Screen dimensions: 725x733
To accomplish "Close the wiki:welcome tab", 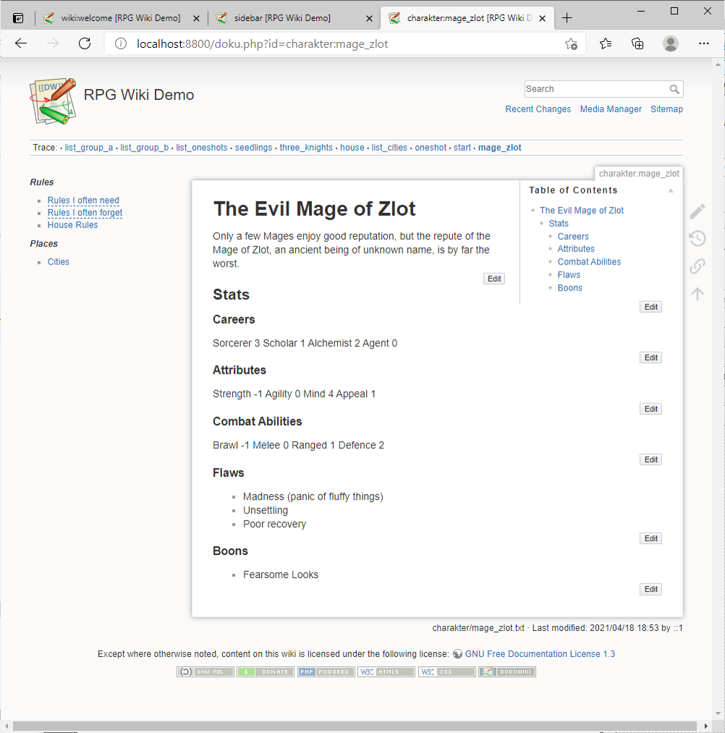I will [x=197, y=19].
